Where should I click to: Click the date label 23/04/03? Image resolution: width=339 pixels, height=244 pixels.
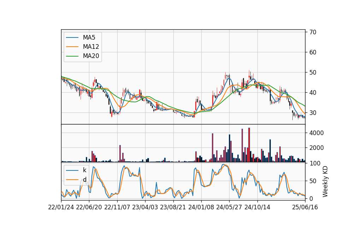pyautogui.click(x=145, y=208)
